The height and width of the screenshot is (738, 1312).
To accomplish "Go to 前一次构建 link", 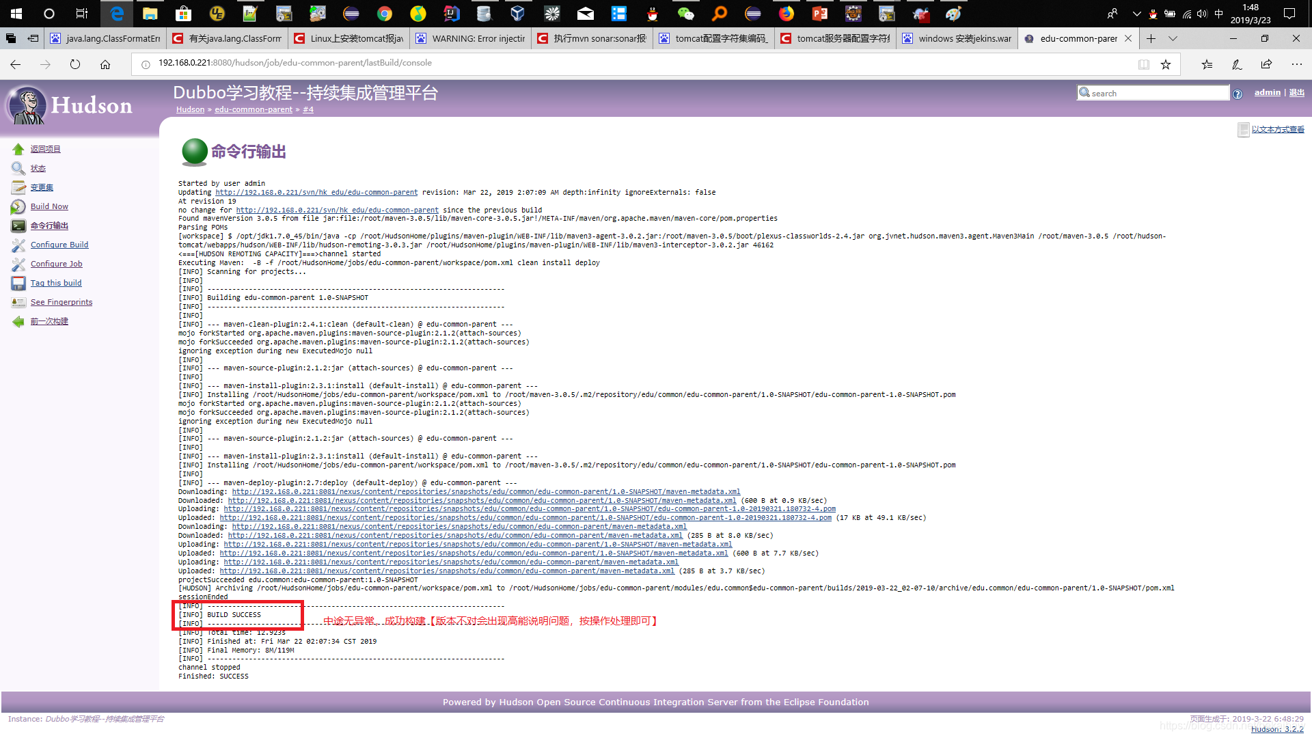I will tap(49, 321).
